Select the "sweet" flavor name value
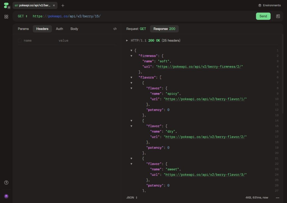The width and height of the screenshot is (287, 203). pos(172,169)
